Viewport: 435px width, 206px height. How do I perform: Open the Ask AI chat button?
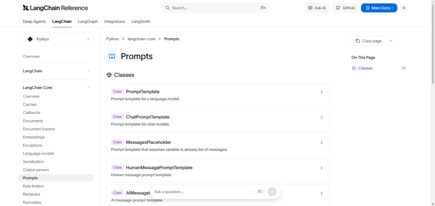[x=317, y=8]
